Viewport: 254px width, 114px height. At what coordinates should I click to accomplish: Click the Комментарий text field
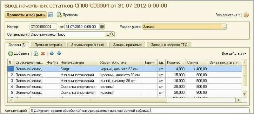click(139, 111)
